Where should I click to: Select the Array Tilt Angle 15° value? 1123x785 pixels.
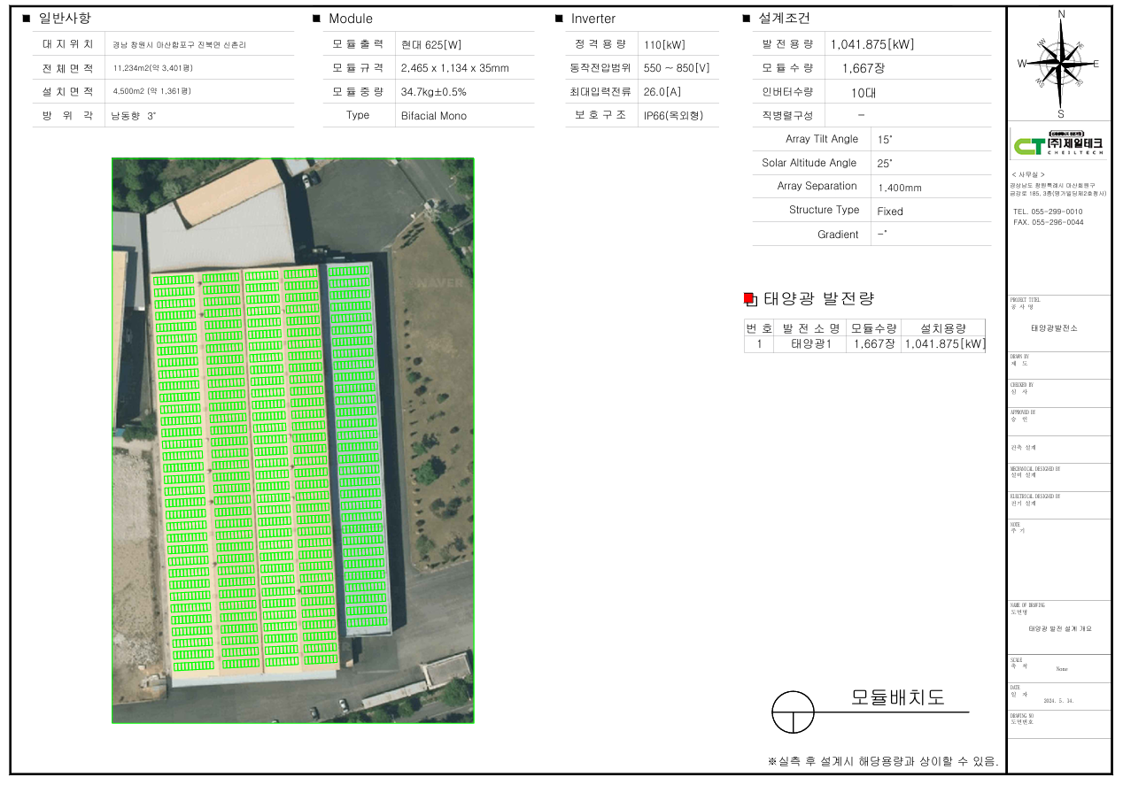click(885, 140)
